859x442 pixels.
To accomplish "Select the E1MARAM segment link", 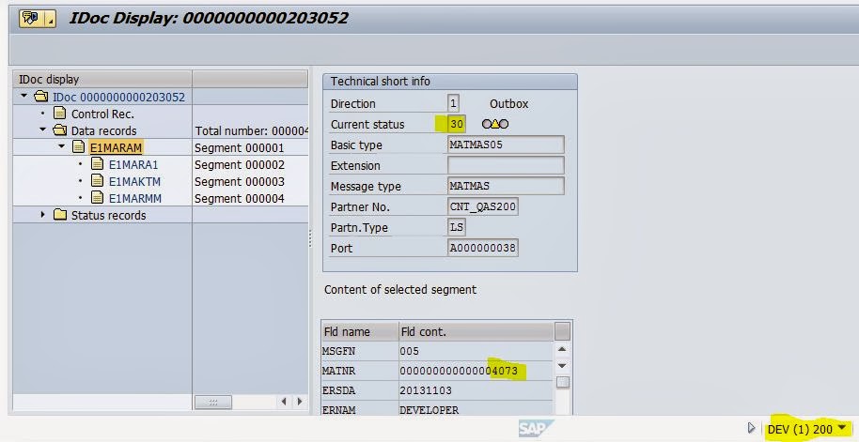I will 117,147.
